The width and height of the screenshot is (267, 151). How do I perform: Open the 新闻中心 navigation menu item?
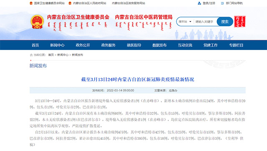click(x=57, y=45)
